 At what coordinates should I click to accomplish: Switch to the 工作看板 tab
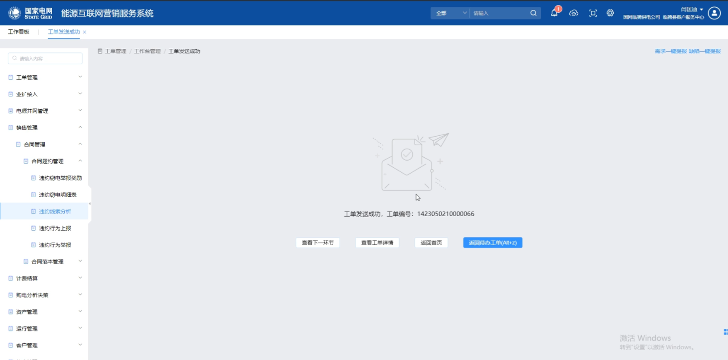(19, 32)
